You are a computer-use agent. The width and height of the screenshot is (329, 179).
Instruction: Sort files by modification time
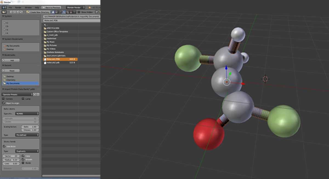[71, 12]
